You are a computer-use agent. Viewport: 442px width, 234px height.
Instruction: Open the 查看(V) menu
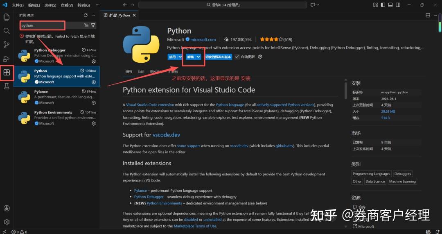(x=67, y=5)
